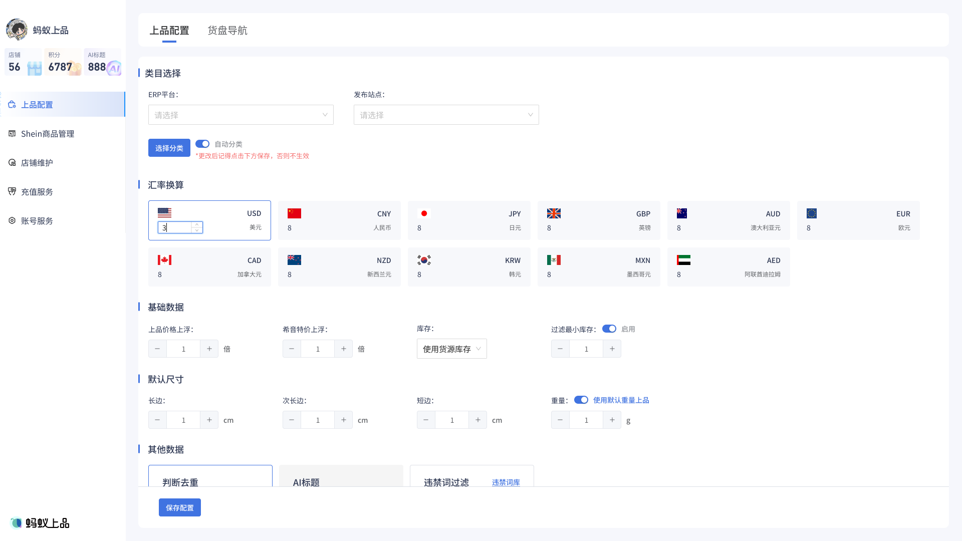Click the Shein商品管理 sidebar icon
962x541 pixels.
click(x=12, y=134)
